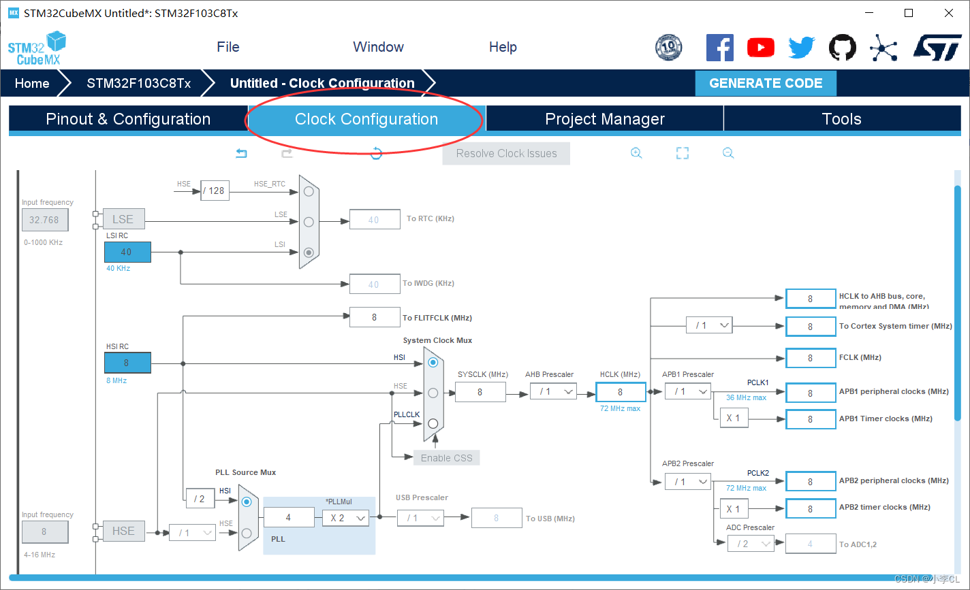The height and width of the screenshot is (590, 970).
Task: Open the APB1 Prescaler dropdown
Action: click(x=688, y=391)
